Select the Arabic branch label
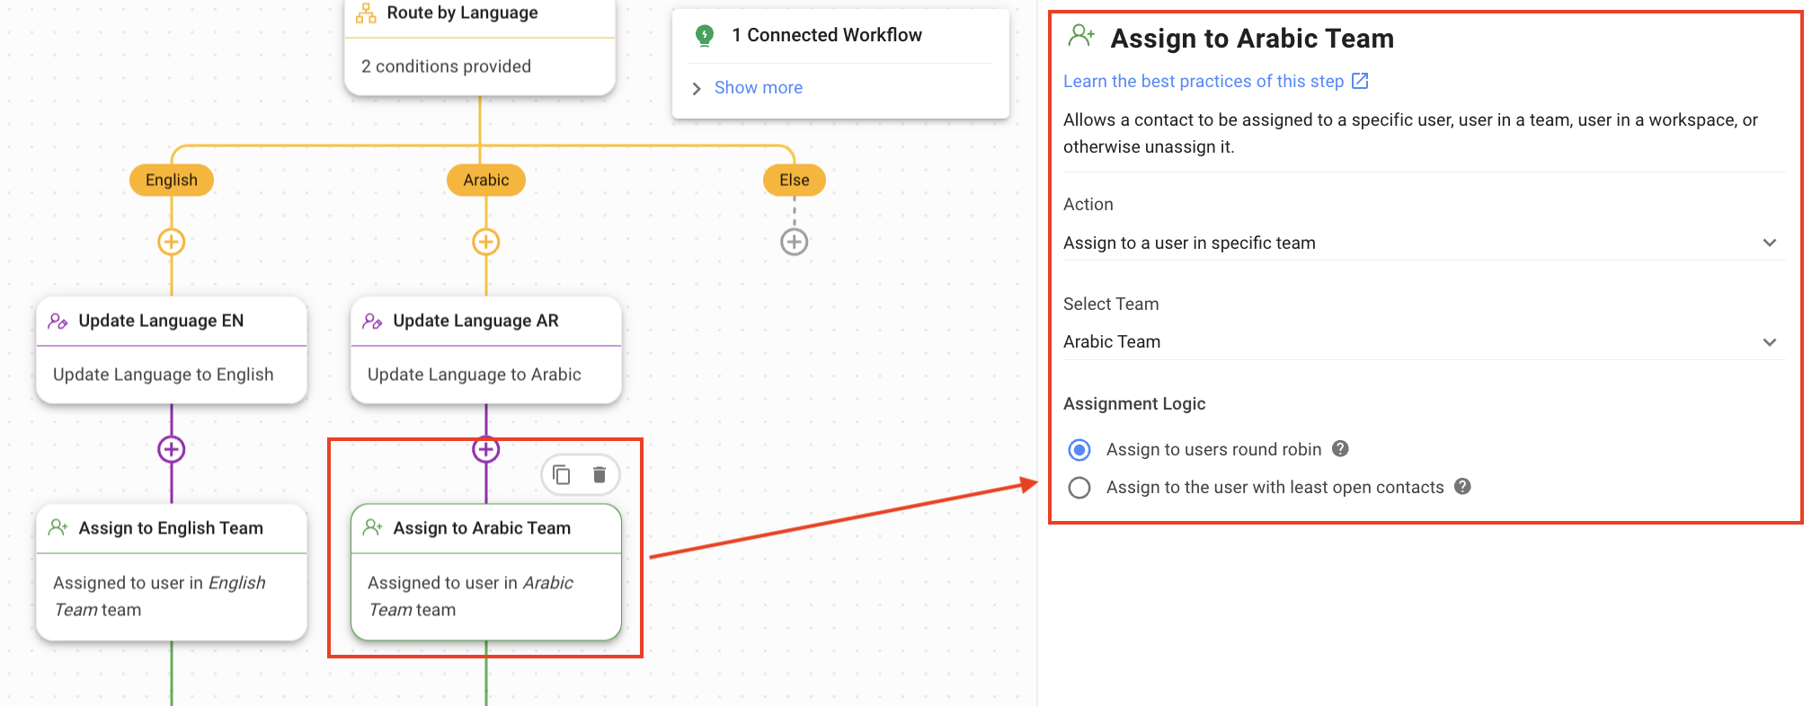This screenshot has height=706, width=1812. 486,180
